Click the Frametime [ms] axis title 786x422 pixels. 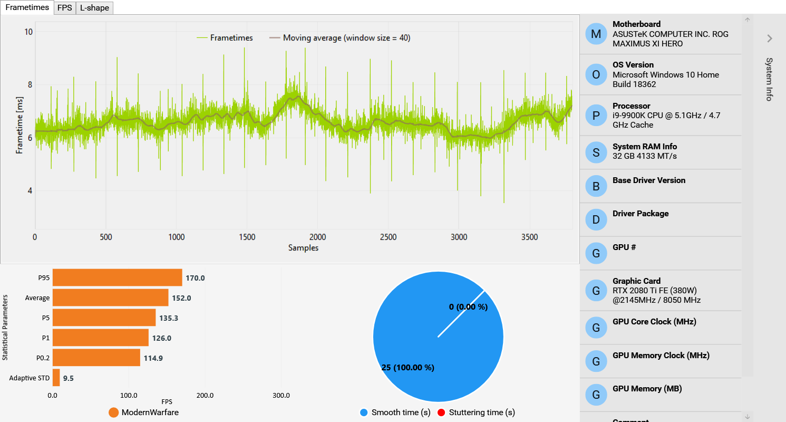click(20, 126)
